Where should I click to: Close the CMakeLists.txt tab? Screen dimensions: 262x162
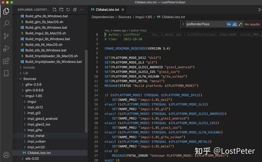[123, 10]
